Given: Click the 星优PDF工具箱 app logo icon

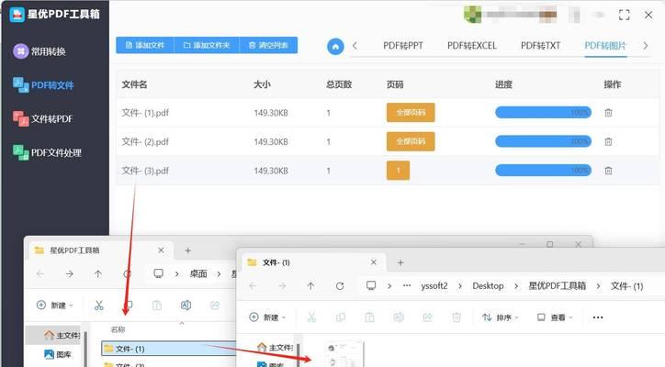Looking at the screenshot, I should tap(17, 15).
